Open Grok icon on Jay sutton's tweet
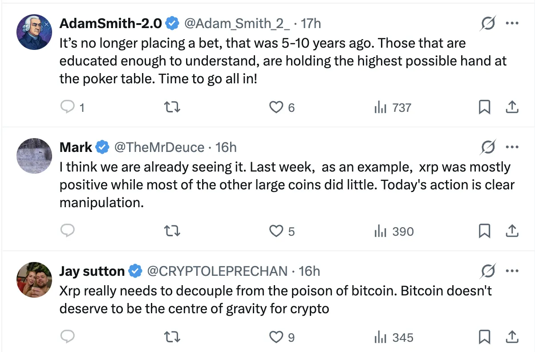 (488, 271)
